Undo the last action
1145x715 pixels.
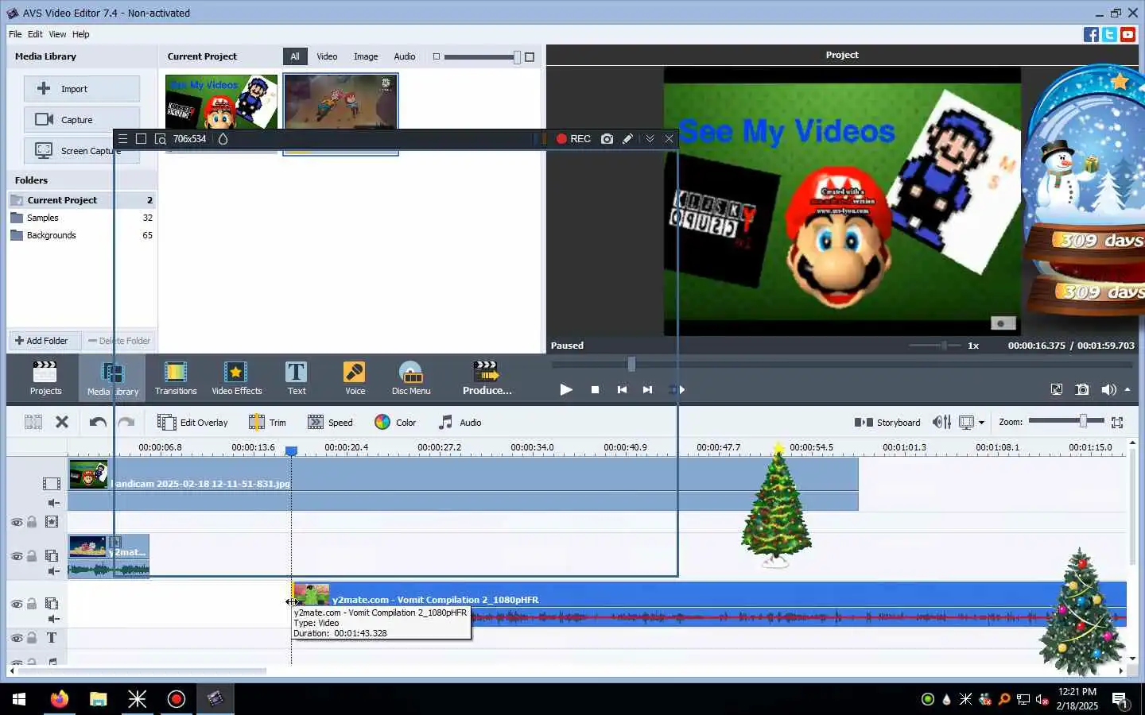(98, 422)
